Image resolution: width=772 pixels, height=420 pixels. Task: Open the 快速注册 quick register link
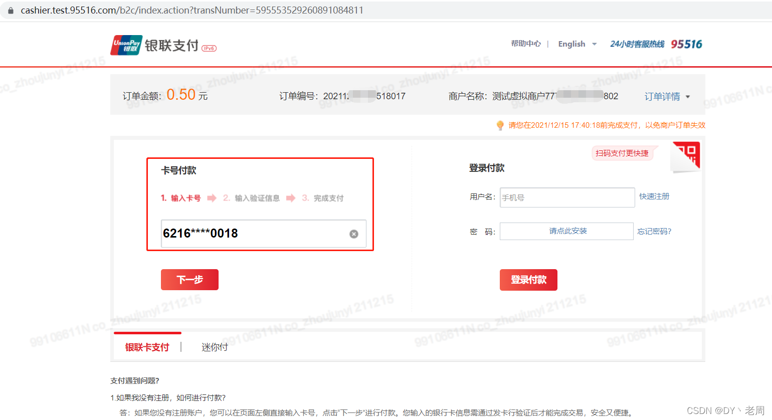click(654, 196)
